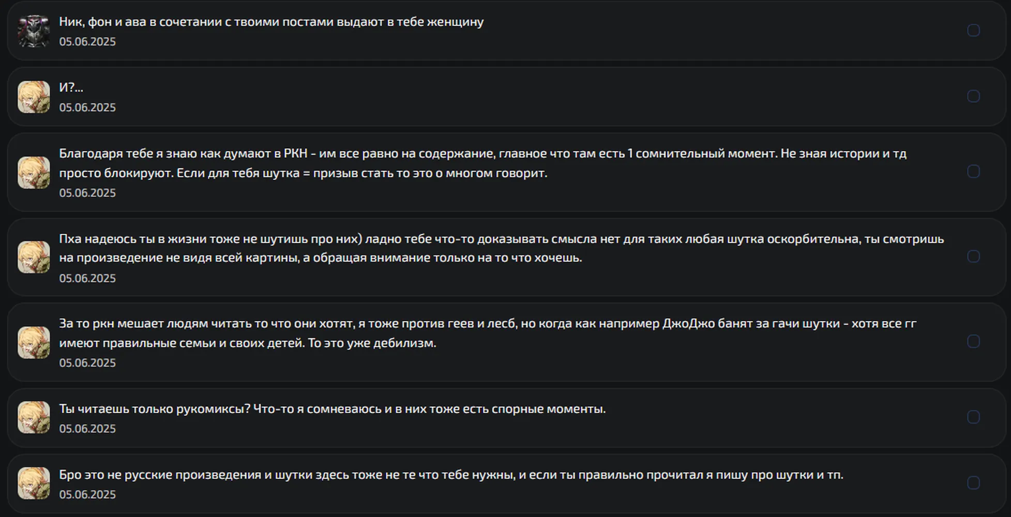Screen dimensions: 1011x517
Task: Click avatar next to "Пха надеюсь" comment
Action: pyautogui.click(x=34, y=257)
